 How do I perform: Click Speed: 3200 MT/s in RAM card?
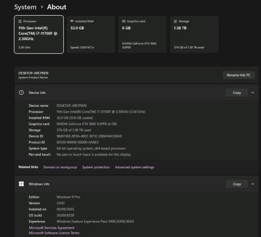click(82, 47)
